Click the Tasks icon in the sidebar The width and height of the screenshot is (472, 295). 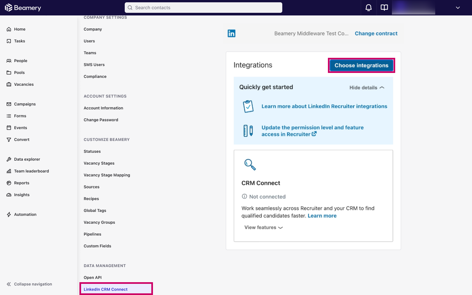[x=9, y=41]
